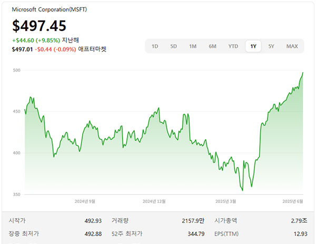Click the 장중 최저가 label
This screenshot has width=316, height=244.
coord(24,233)
